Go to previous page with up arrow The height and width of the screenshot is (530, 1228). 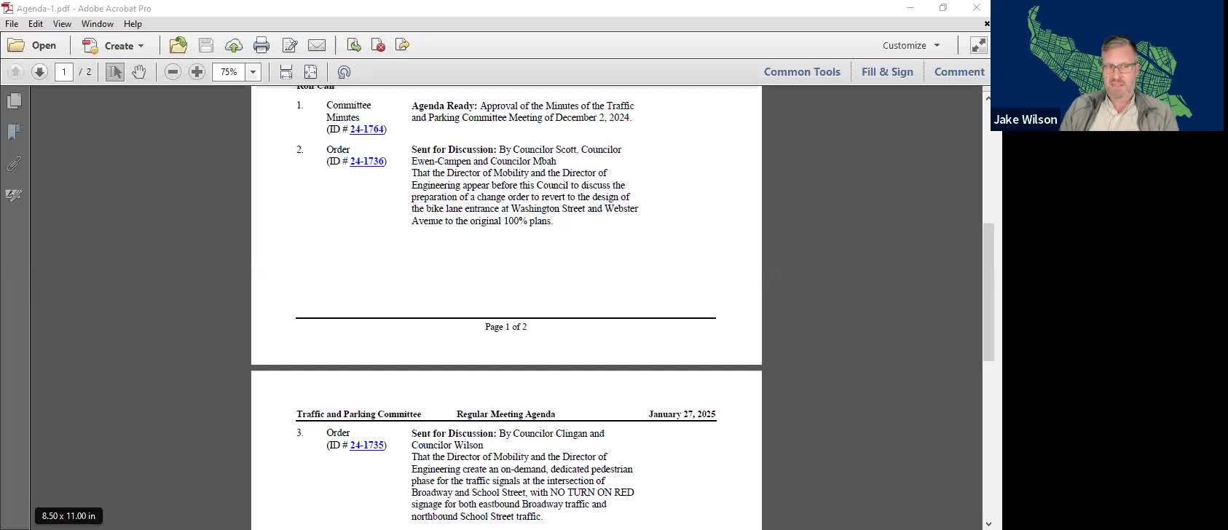[x=15, y=72]
